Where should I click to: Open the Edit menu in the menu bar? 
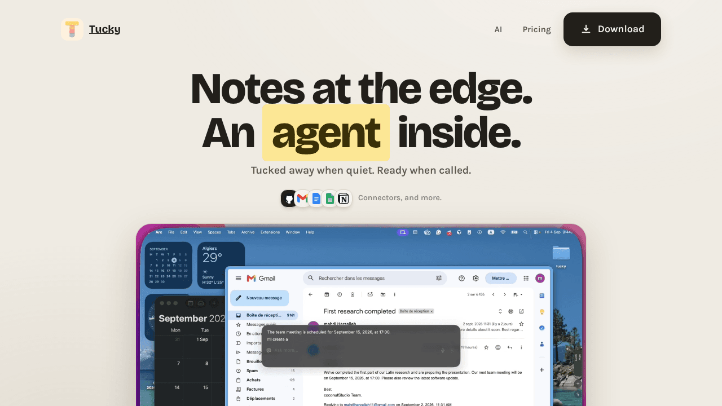click(184, 232)
